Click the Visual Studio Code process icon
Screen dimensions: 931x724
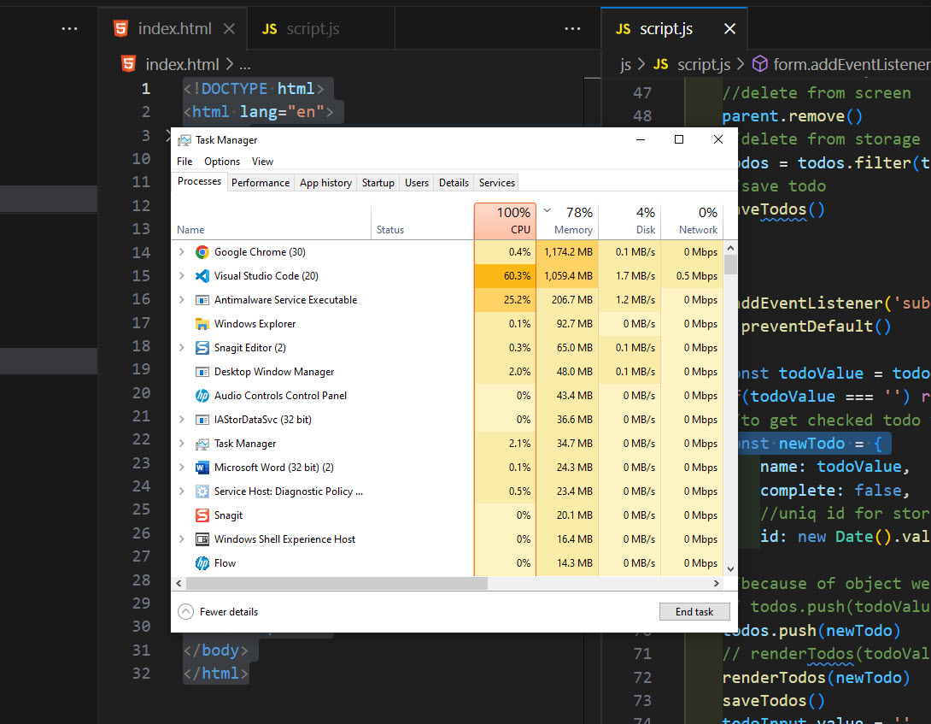(202, 276)
